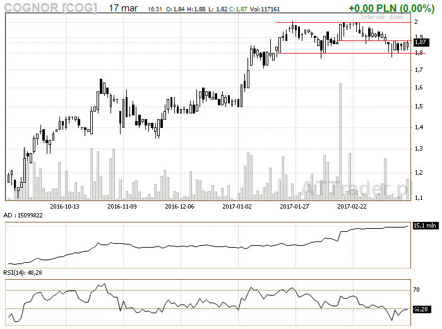Click the RSI 70 level label
The width and height of the screenshot is (442, 329).
[x=416, y=290]
